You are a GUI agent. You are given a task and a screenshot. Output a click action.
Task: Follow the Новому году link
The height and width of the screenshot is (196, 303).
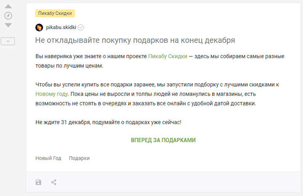(52, 94)
